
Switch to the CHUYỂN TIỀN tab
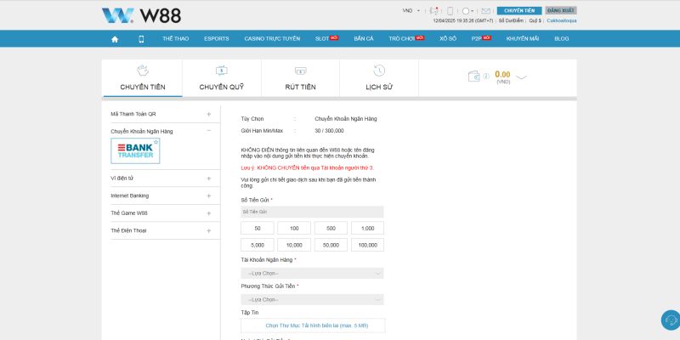[143, 78]
